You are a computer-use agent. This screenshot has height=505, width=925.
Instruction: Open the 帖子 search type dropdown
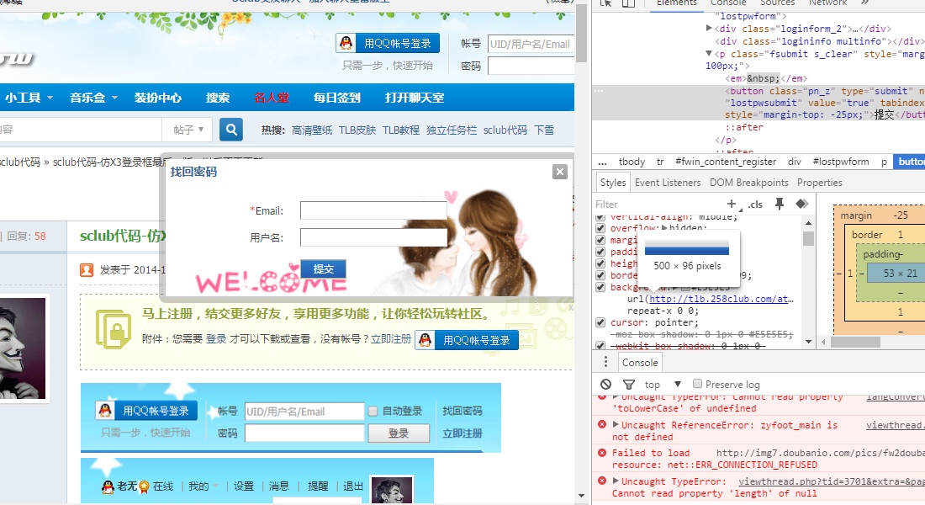188,130
